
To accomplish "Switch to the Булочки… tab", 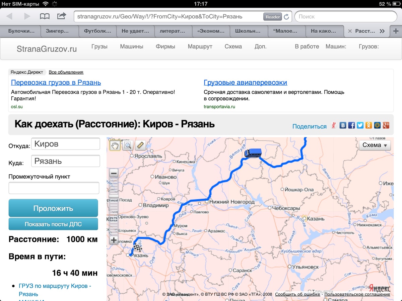I will click(x=21, y=31).
